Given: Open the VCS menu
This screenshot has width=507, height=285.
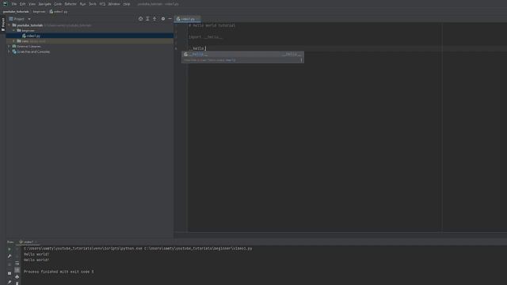Looking at the screenshot, I should click(102, 4).
